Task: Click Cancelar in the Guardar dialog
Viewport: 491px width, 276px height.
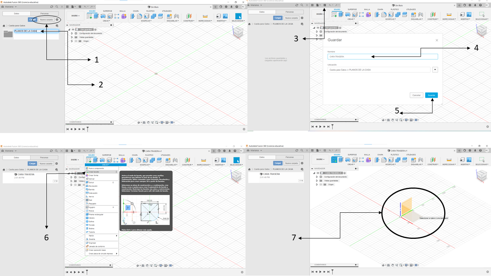Action: [x=417, y=95]
